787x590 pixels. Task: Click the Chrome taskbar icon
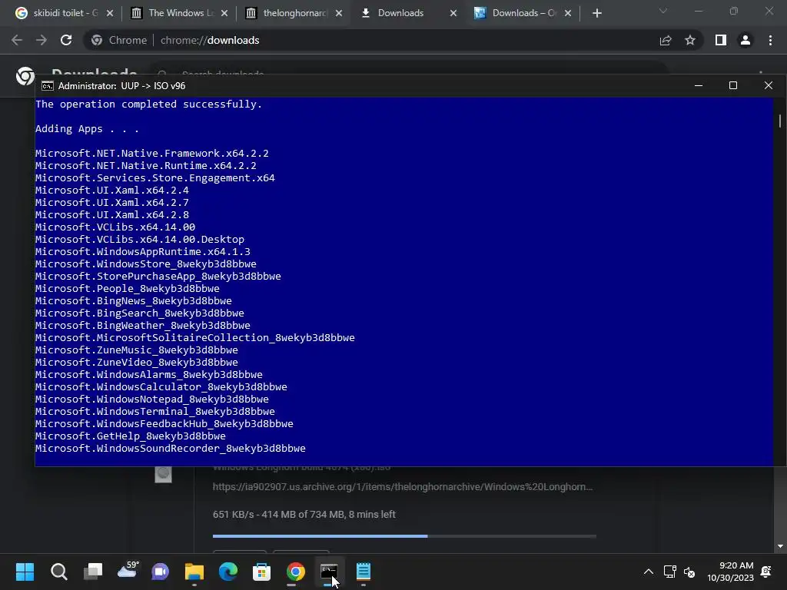point(296,572)
